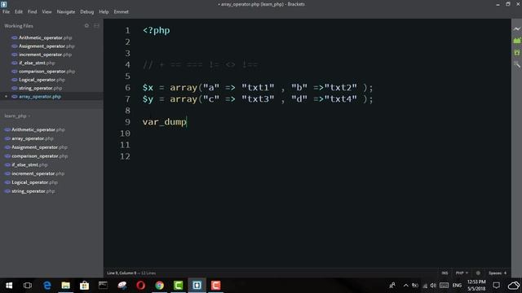
Task: Launch Opera browser from the taskbar
Action: [x=141, y=286]
